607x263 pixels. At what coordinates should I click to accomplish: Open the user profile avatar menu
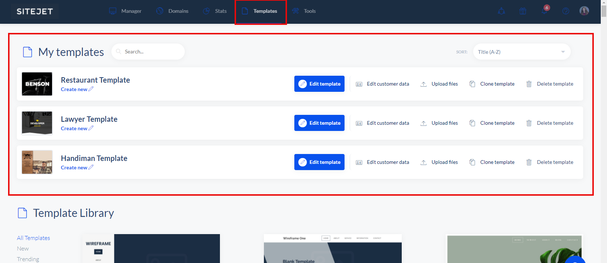click(x=584, y=11)
